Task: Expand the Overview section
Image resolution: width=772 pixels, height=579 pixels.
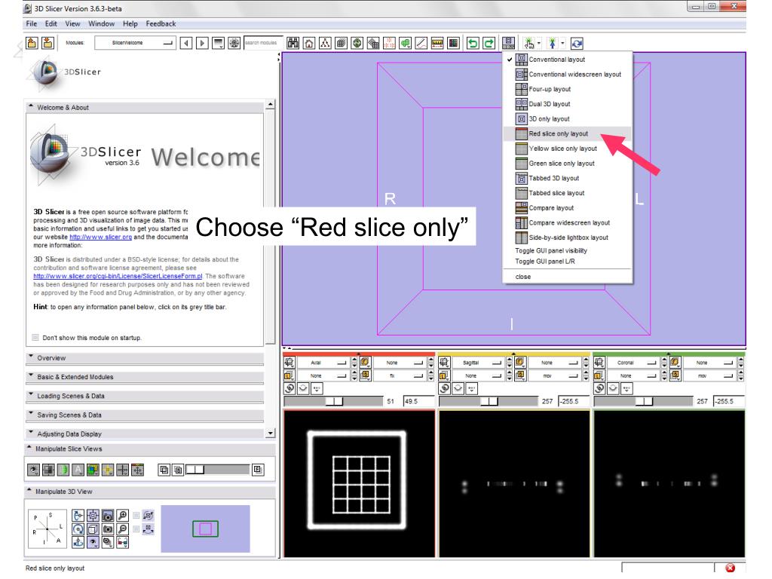Action: tap(145, 358)
